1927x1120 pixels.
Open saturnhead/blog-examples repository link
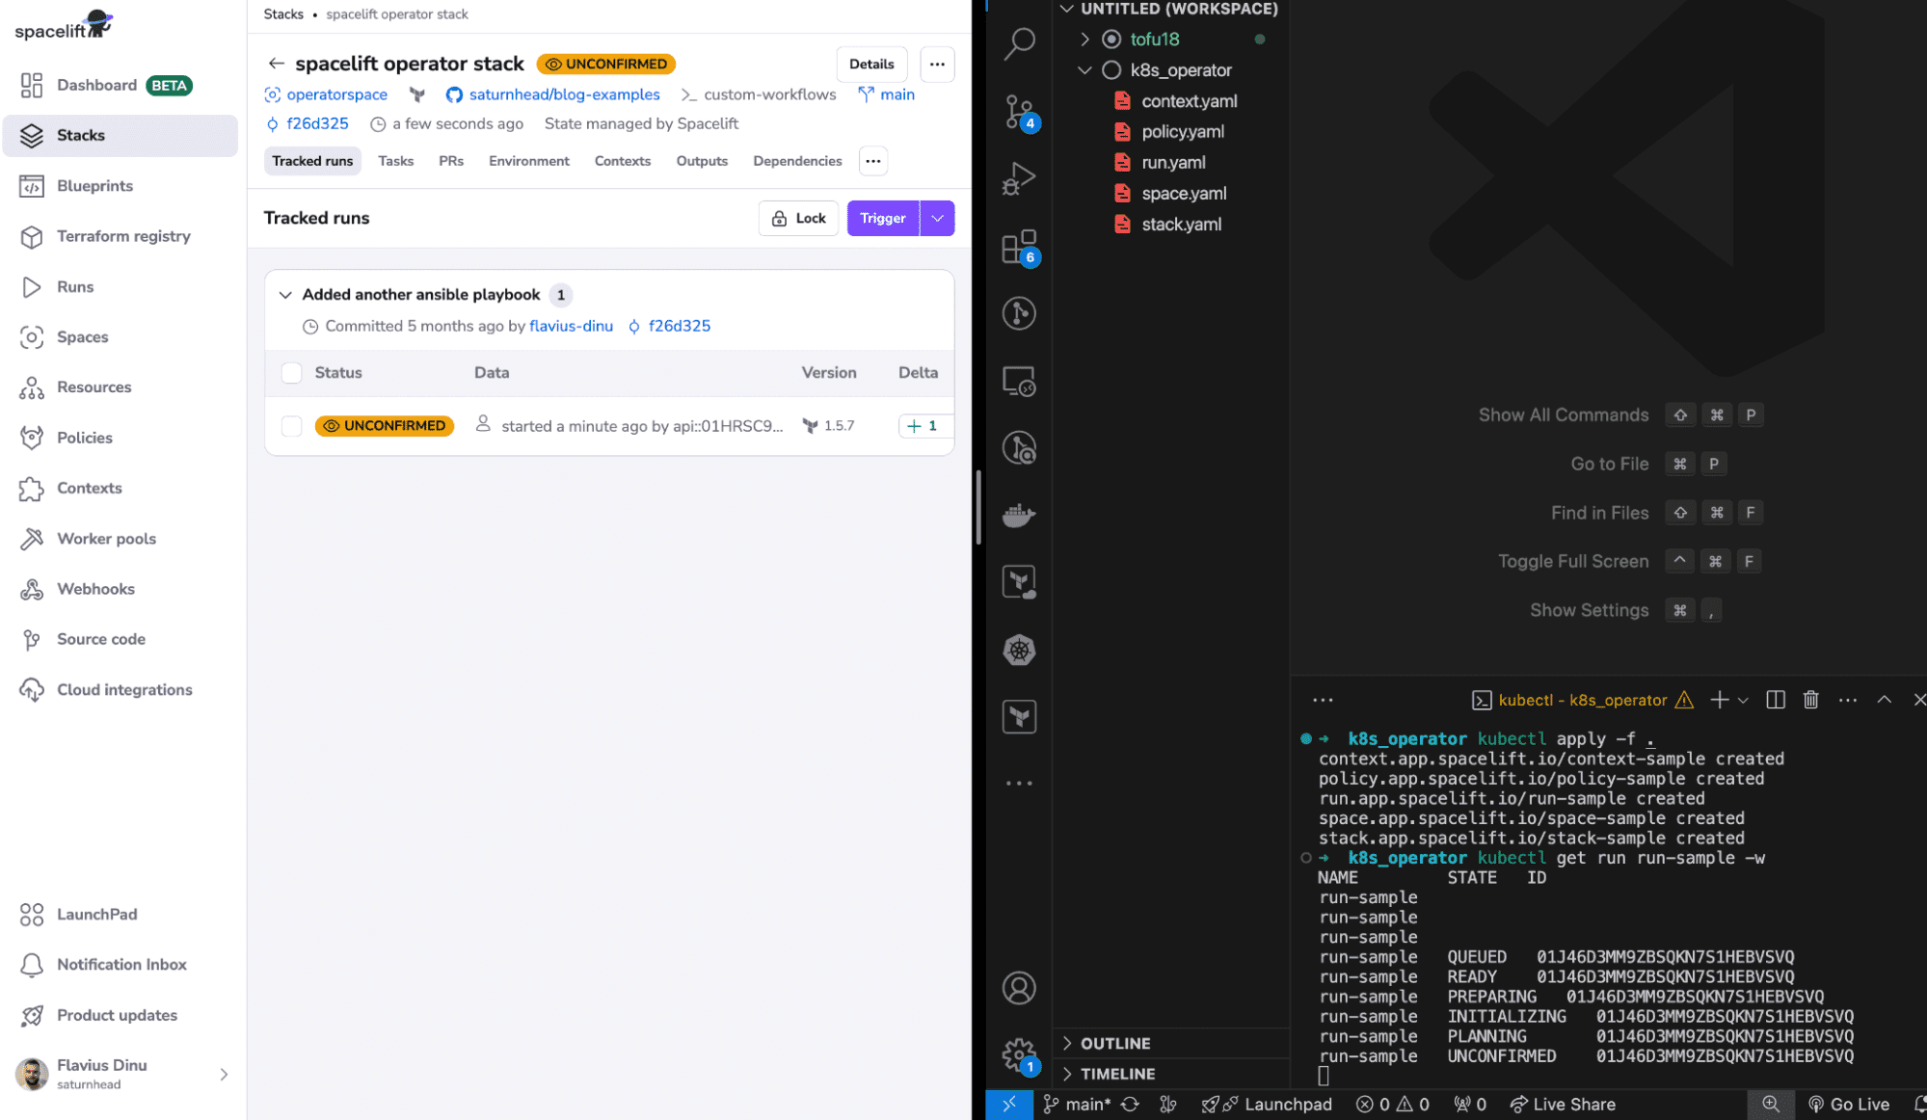click(x=565, y=94)
